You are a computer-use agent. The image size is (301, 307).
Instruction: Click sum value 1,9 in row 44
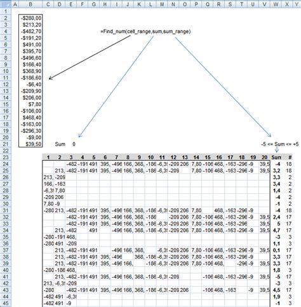click(x=276, y=297)
